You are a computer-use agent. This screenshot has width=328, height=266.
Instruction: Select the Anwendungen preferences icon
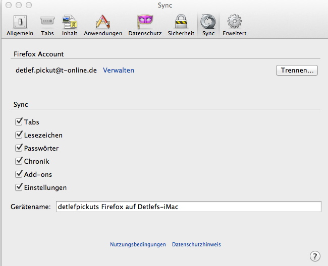point(103,25)
